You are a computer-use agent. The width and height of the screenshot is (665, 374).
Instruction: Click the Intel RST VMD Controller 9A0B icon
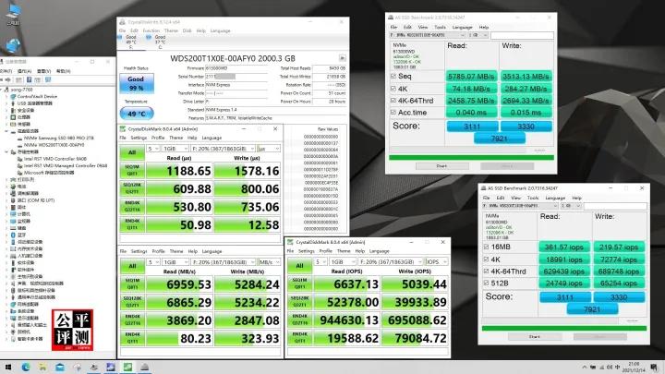pyautogui.click(x=20, y=159)
